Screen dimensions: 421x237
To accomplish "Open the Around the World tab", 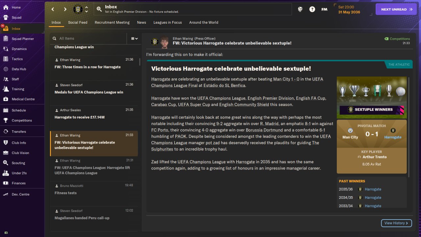I will click(204, 22).
